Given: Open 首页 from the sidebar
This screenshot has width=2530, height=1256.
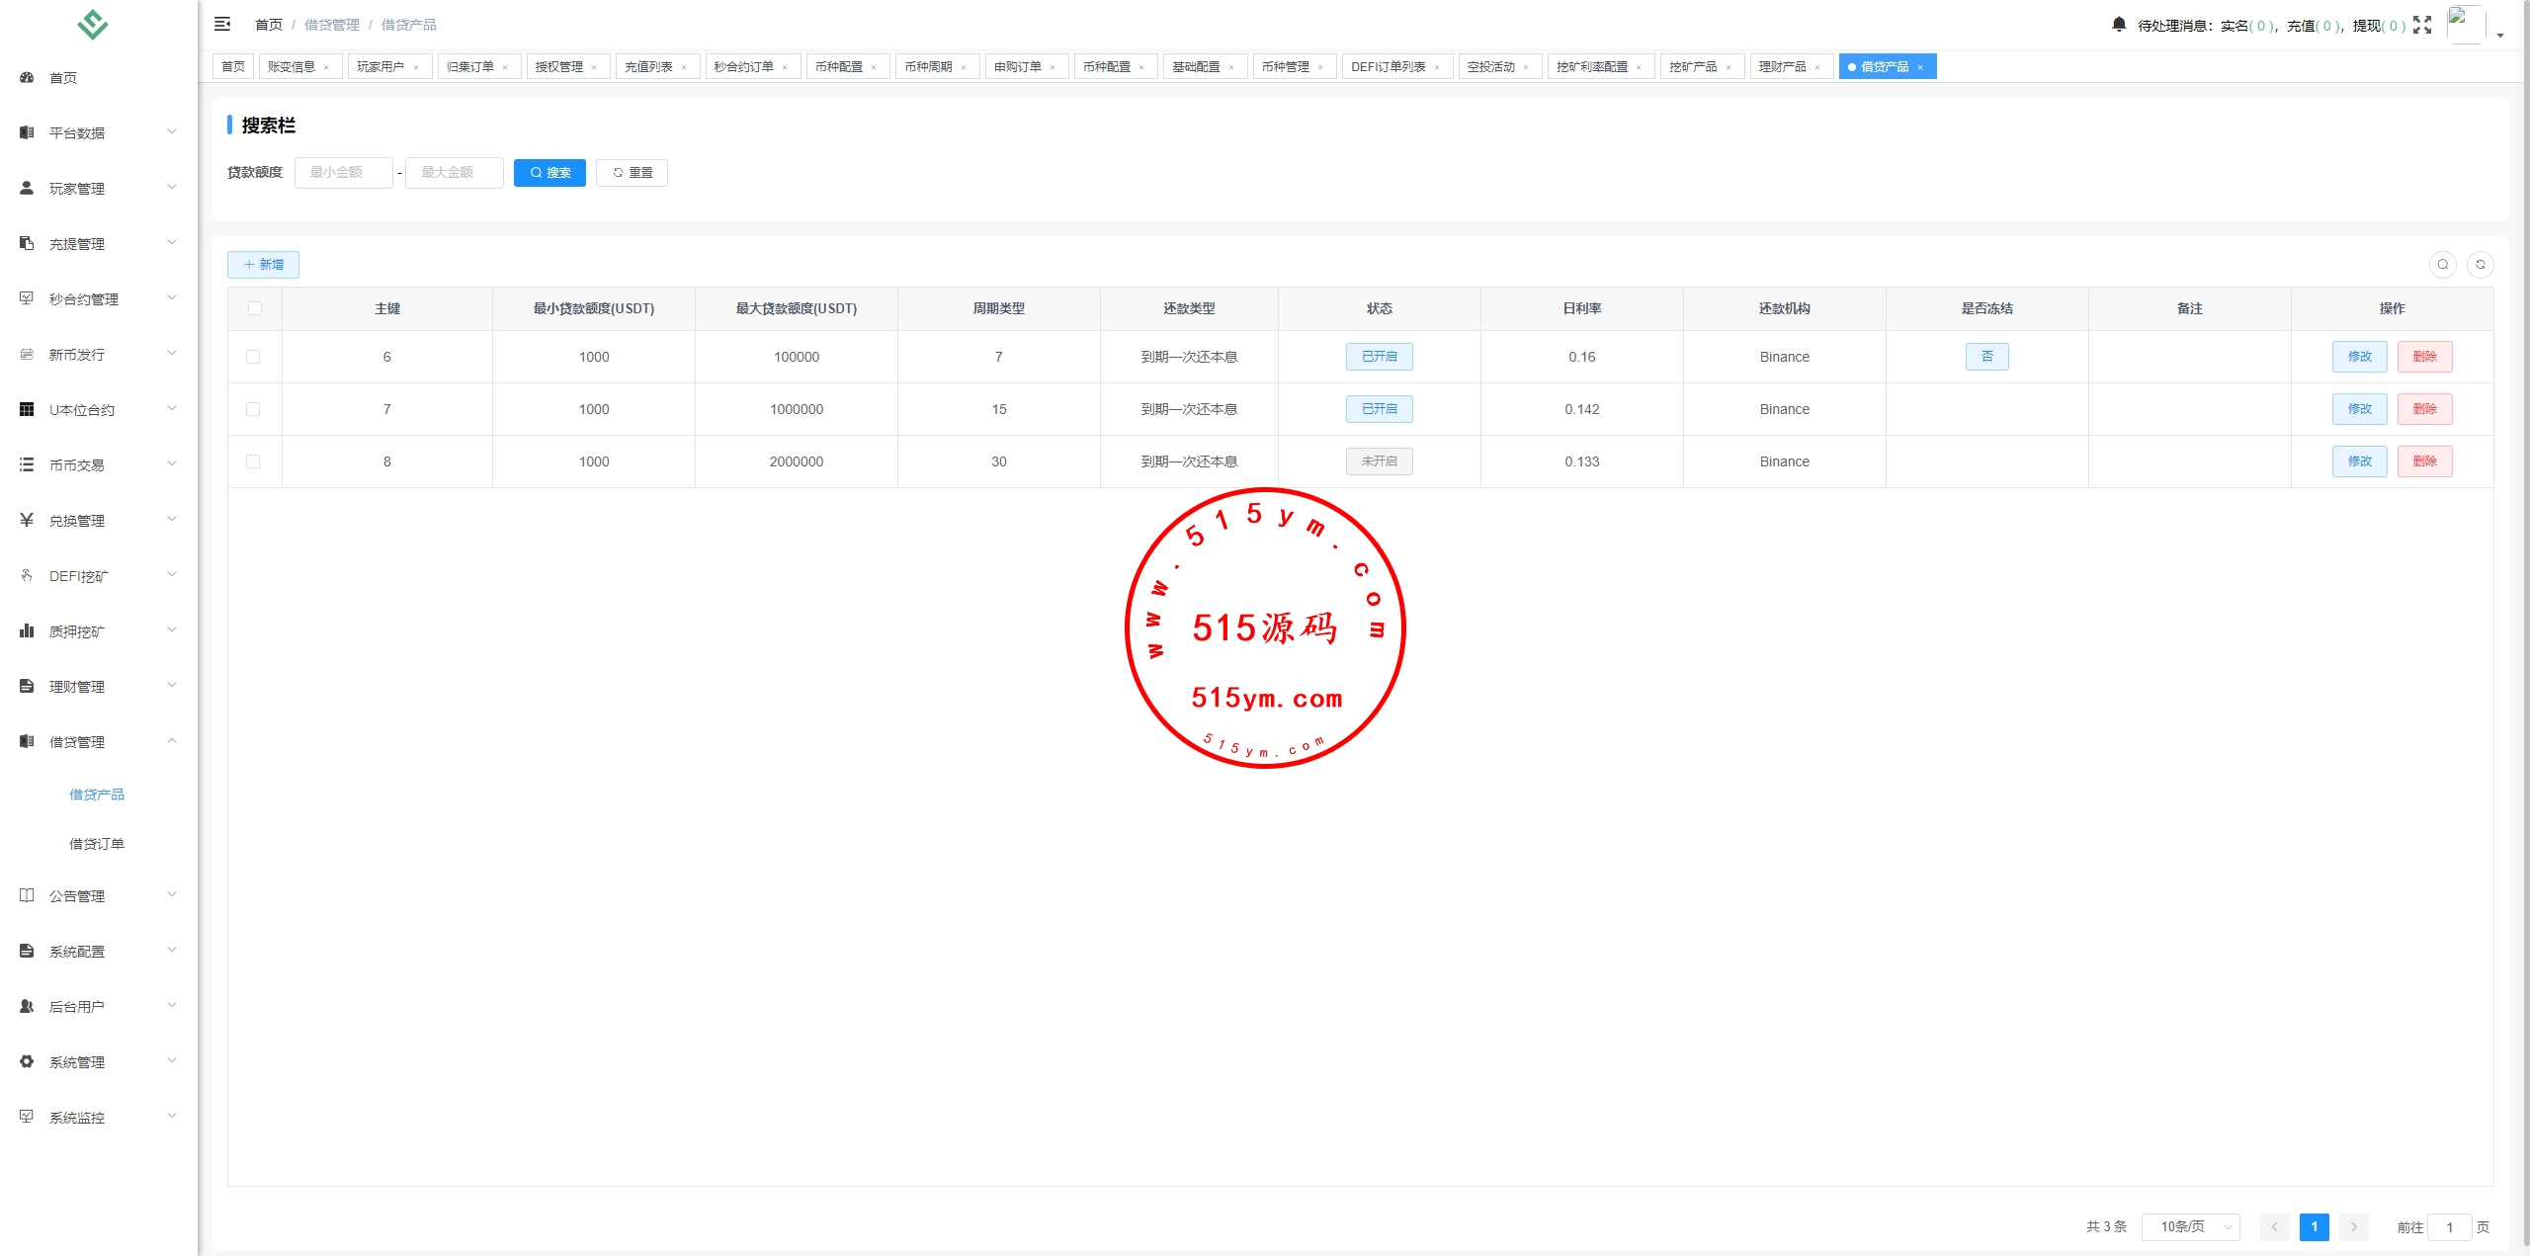Looking at the screenshot, I should (63, 78).
